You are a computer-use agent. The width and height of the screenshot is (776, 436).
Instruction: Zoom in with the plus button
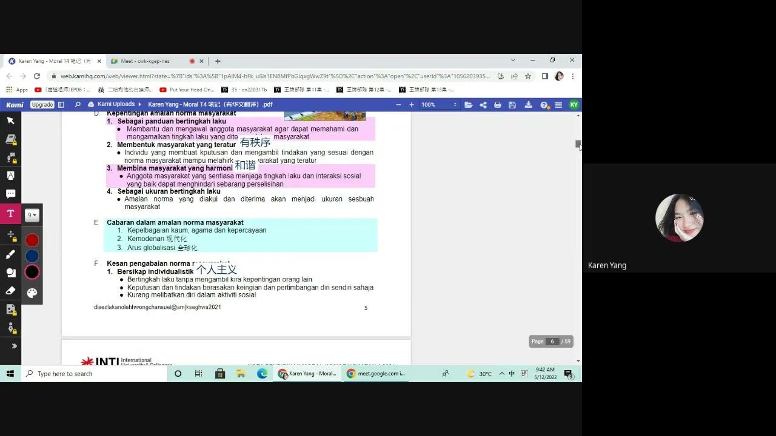(412, 105)
